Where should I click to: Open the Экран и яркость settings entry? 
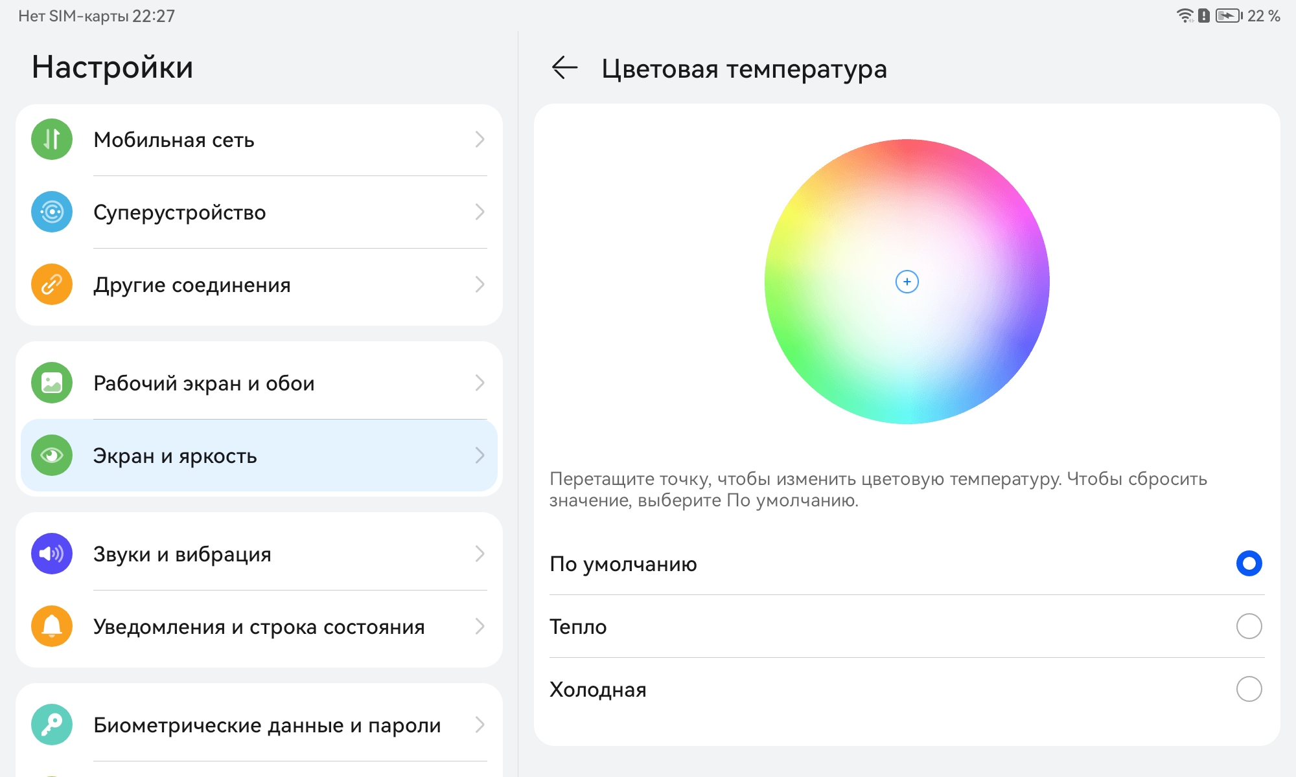[259, 455]
